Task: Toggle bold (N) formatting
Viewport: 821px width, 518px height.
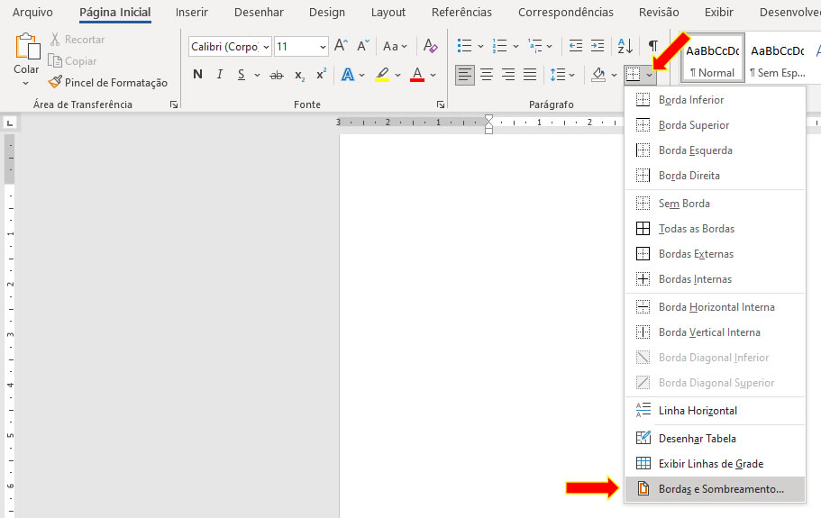Action: [x=197, y=74]
